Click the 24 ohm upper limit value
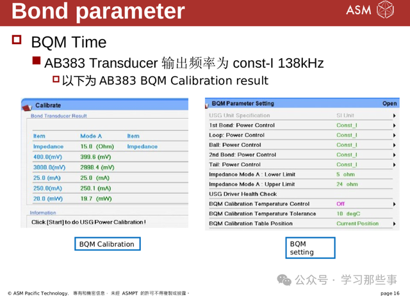410x296 pixels. (x=347, y=185)
